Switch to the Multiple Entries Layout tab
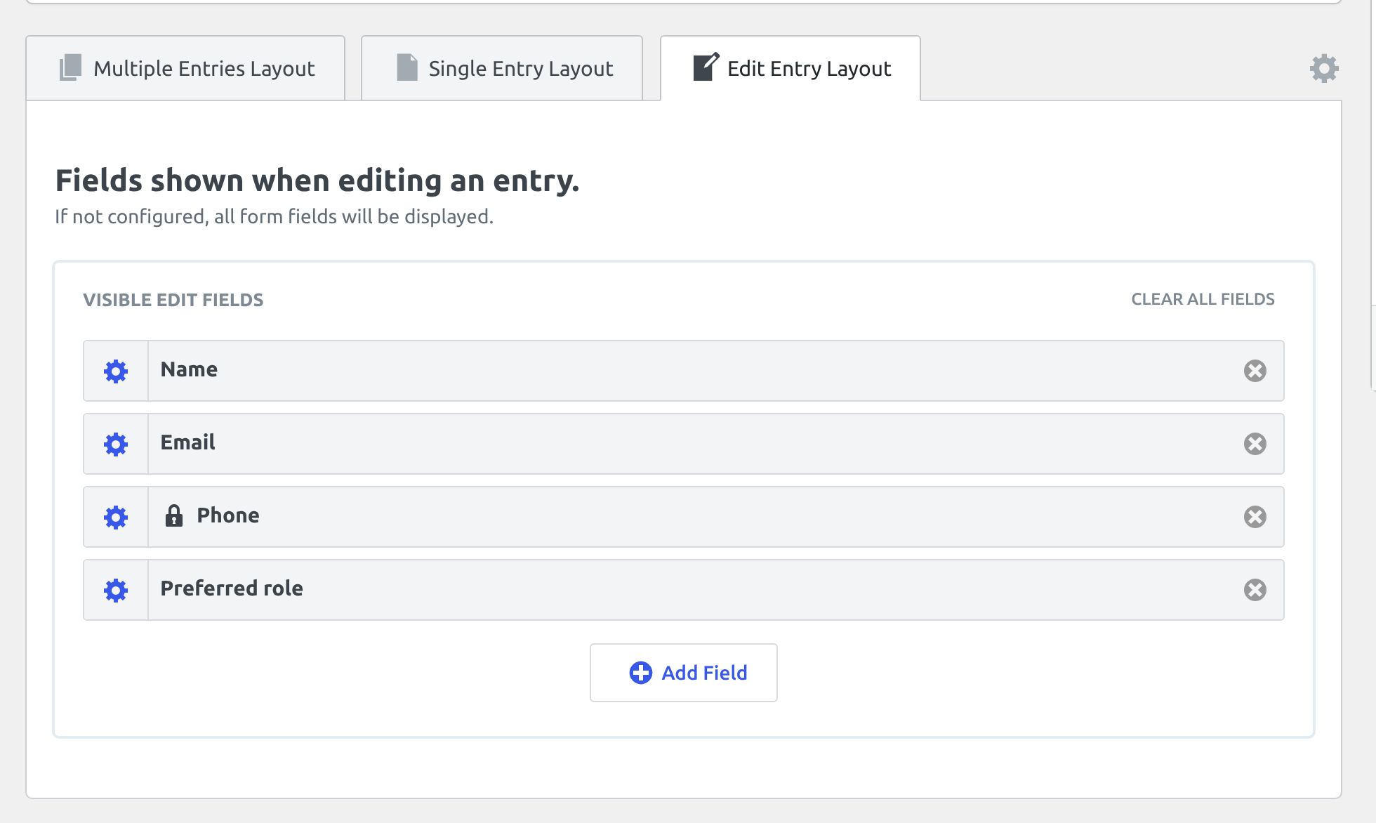The width and height of the screenshot is (1376, 823). (185, 68)
